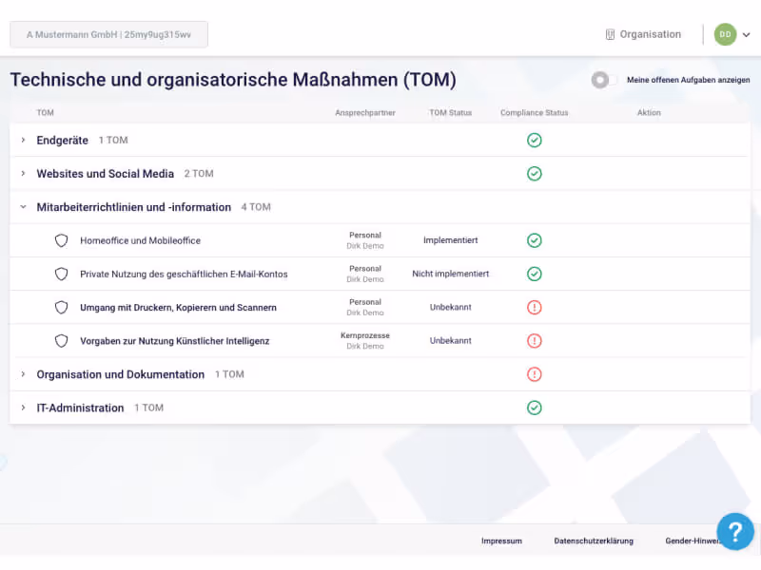The height and width of the screenshot is (570, 761).
Task: Open the DD user avatar menu
Action: coord(725,34)
